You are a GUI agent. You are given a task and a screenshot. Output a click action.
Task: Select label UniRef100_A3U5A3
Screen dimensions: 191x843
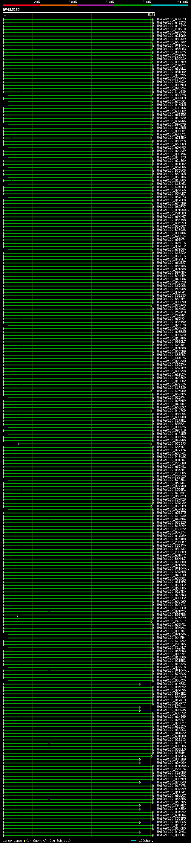[171, 85]
